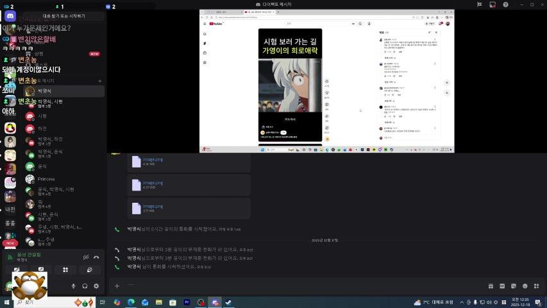Screen dimensions: 547x308
Task: Select the 내전 server in sidebar
Action: 10,210
